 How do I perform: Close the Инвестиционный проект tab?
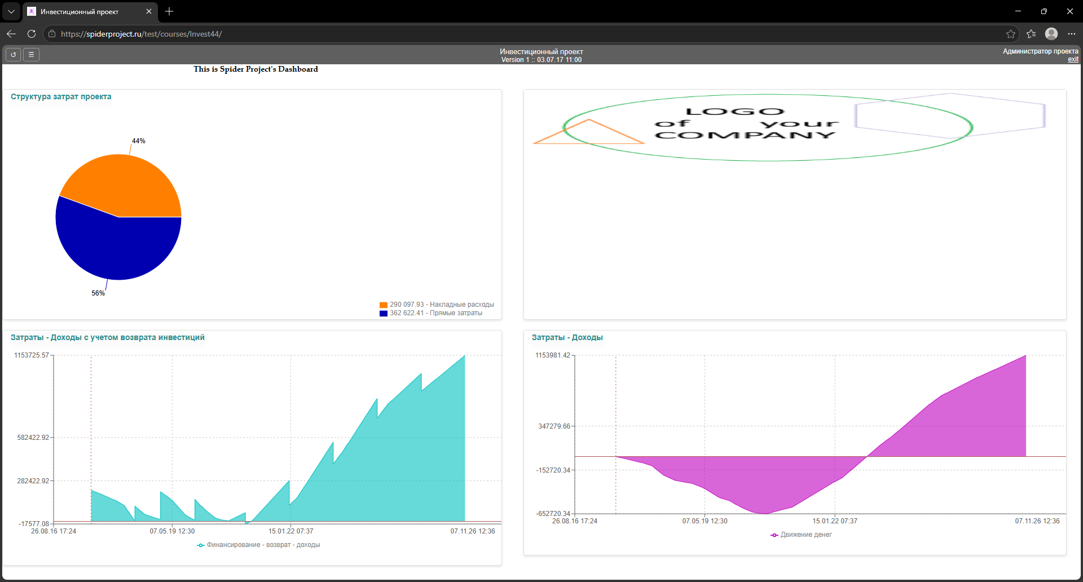click(x=149, y=11)
